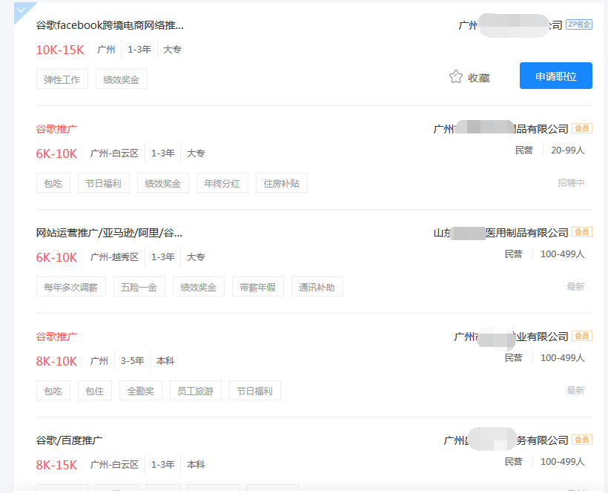Click the 年终分红 tag

click(x=222, y=183)
